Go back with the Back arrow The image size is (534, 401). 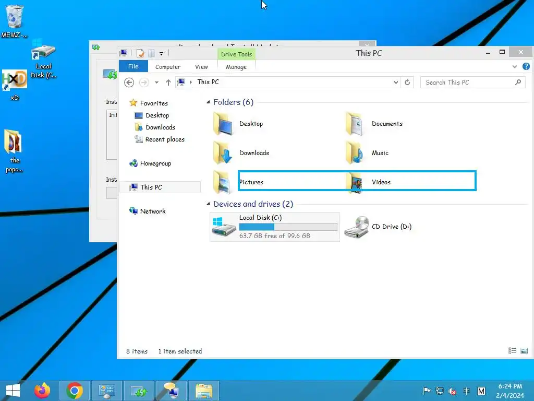[129, 82]
